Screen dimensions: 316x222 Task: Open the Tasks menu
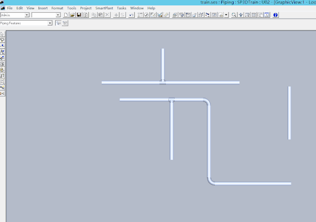121,8
